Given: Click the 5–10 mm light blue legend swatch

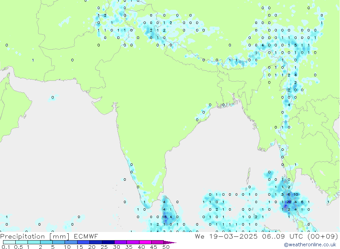Looking at the screenshot, I should click(x=58, y=242).
